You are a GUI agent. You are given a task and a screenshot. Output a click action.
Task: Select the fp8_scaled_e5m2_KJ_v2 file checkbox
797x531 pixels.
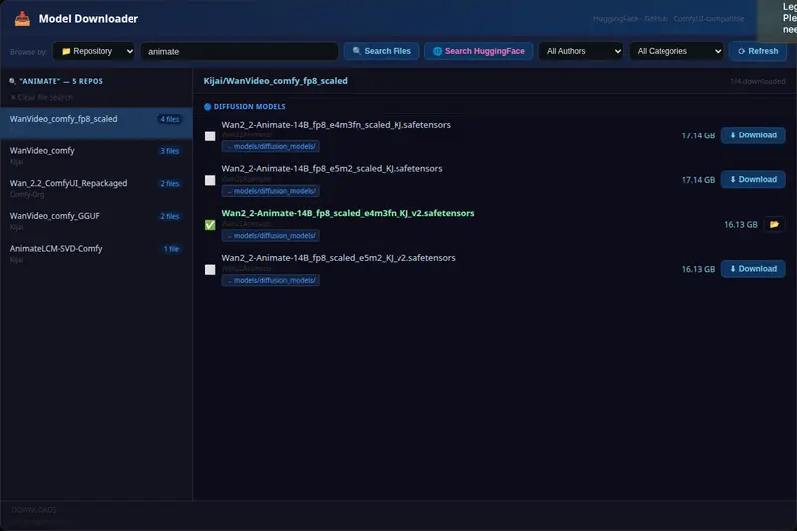(209, 269)
